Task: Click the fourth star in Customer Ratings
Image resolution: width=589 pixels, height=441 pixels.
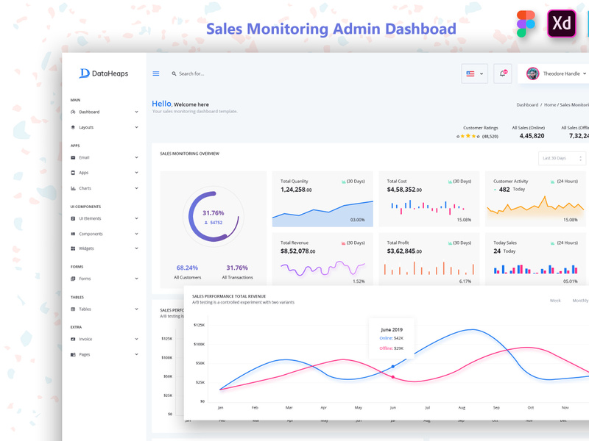Action: tap(476, 135)
